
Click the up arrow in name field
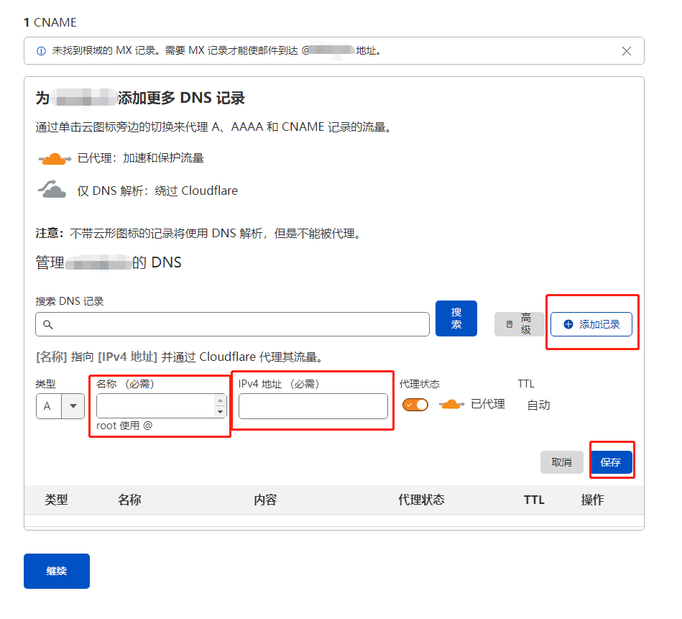click(x=221, y=400)
